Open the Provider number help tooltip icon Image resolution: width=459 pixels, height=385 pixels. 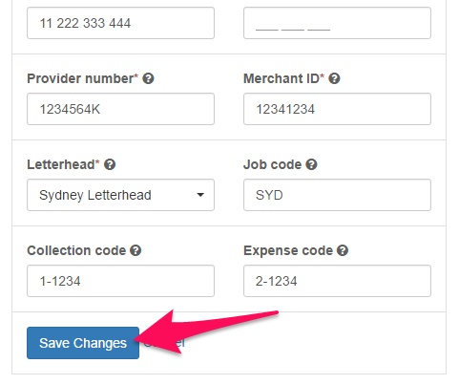[x=148, y=78]
